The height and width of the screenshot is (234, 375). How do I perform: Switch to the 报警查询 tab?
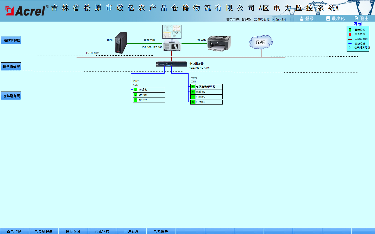coord(73,231)
